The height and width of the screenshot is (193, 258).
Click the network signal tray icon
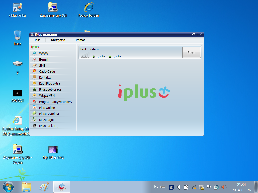click(194, 187)
